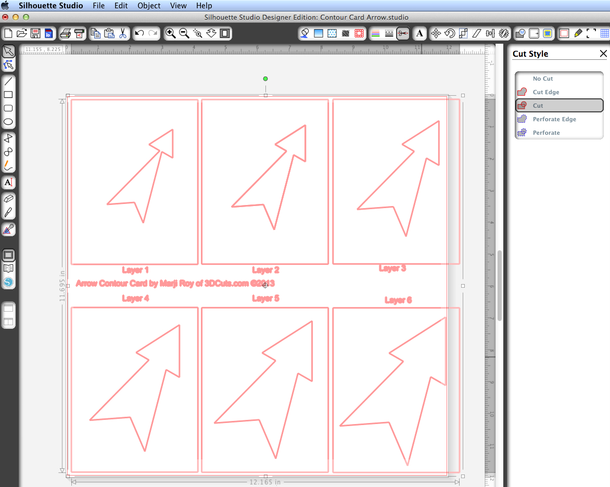This screenshot has height=487, width=610.
Task: Select the Perforate Edge style
Action: [560, 119]
